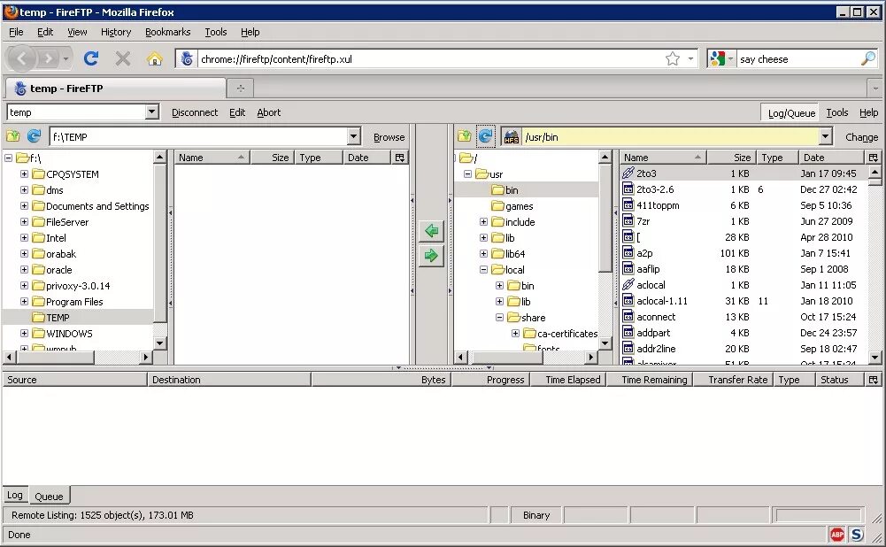Expand the ca-certificates folder

(x=515, y=334)
